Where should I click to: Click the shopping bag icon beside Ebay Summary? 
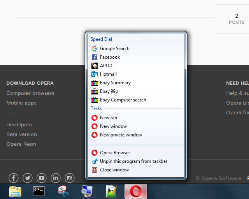[x=95, y=83]
